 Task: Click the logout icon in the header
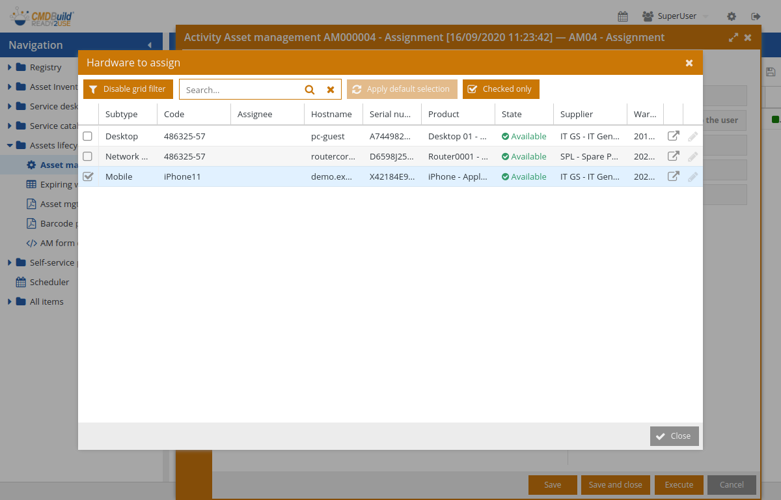point(756,16)
